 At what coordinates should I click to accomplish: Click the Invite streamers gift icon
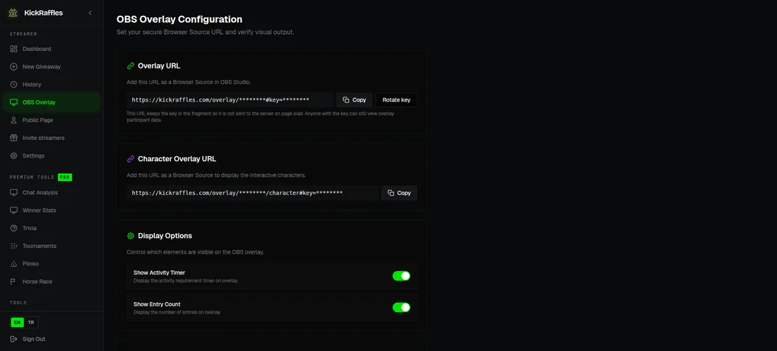(14, 138)
